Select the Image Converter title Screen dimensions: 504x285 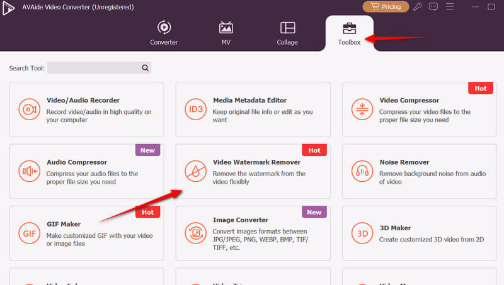click(241, 220)
